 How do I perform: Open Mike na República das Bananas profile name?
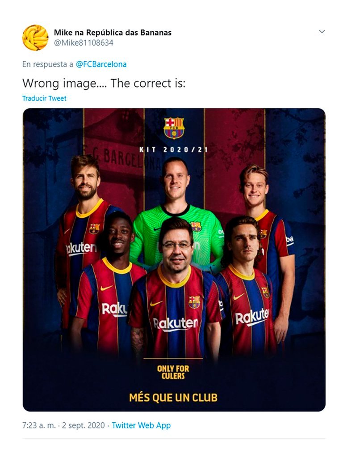click(x=113, y=32)
